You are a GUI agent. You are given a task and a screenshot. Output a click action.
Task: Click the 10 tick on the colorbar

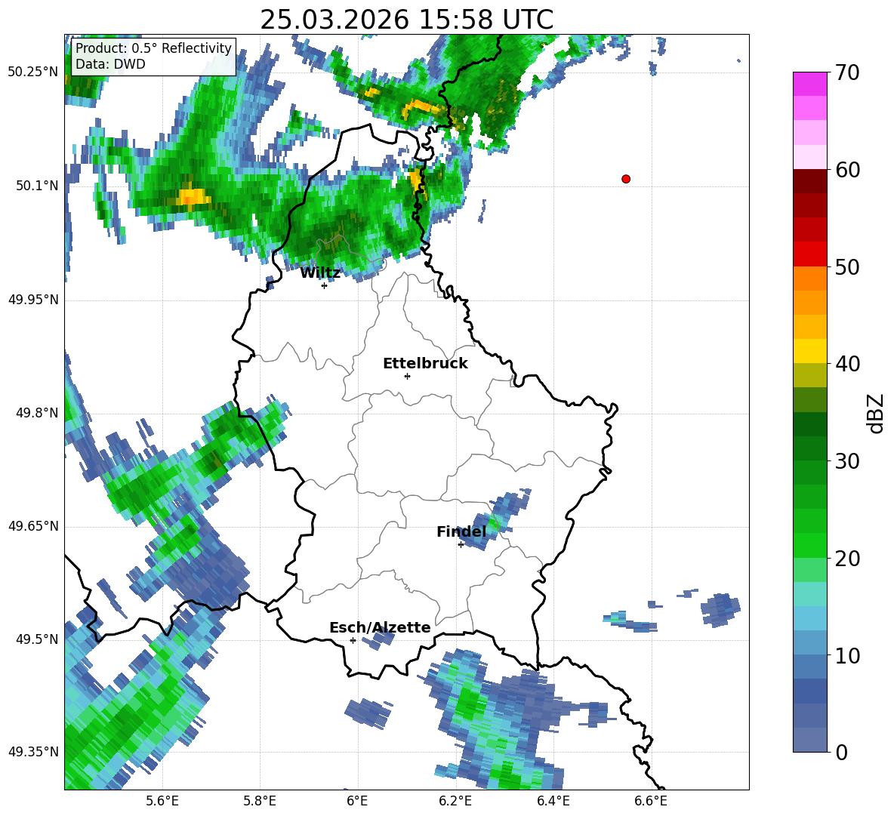(x=847, y=655)
